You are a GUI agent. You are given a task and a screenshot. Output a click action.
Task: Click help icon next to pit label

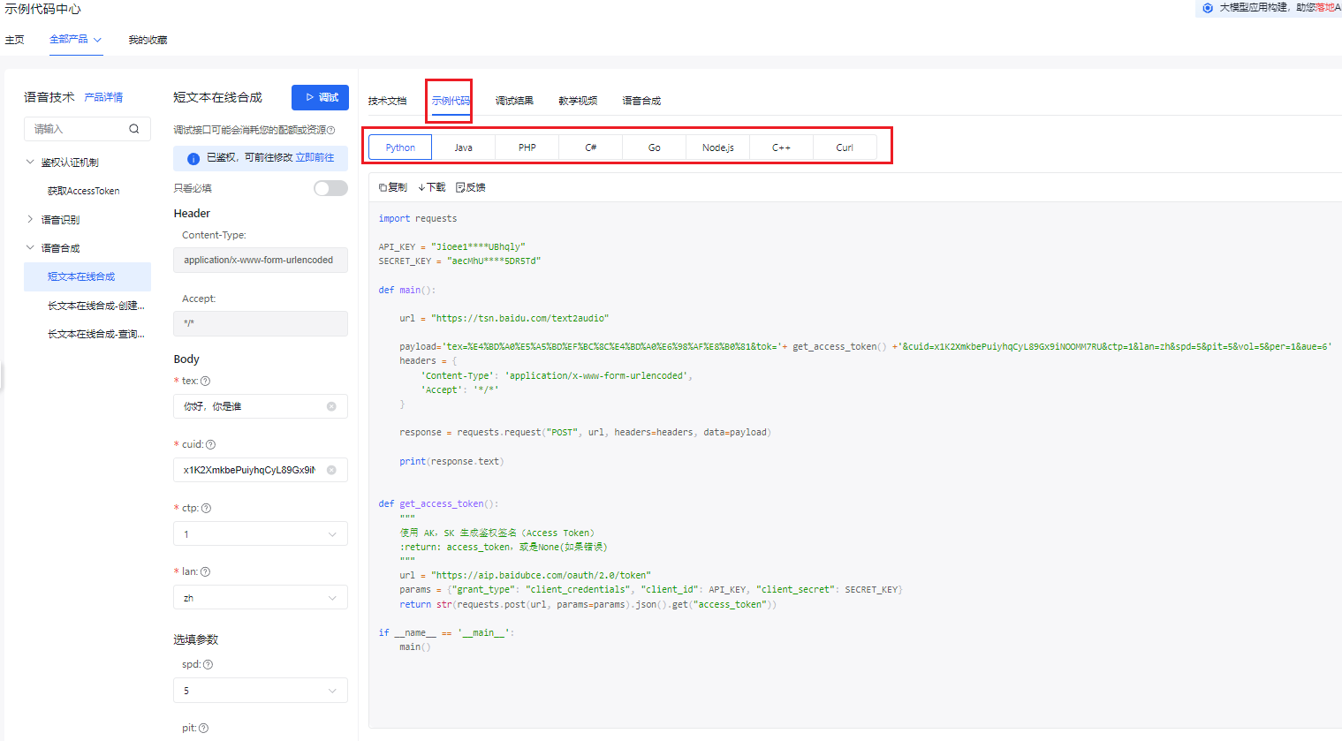(x=204, y=729)
